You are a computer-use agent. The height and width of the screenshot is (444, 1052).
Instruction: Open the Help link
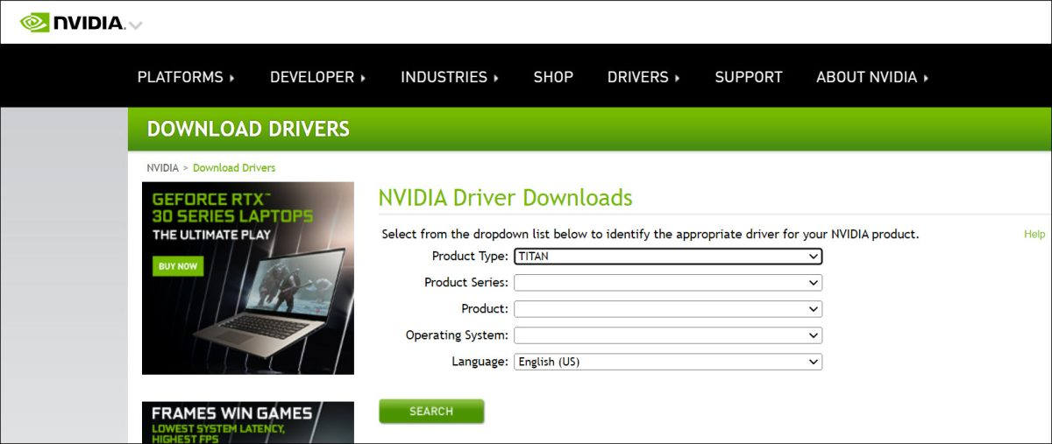click(1034, 235)
